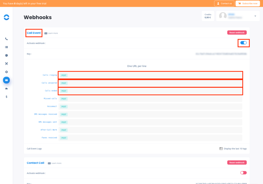The width and height of the screenshot is (263, 184).
Task: Click Reset webhook for Call Event
Action: coord(237,33)
